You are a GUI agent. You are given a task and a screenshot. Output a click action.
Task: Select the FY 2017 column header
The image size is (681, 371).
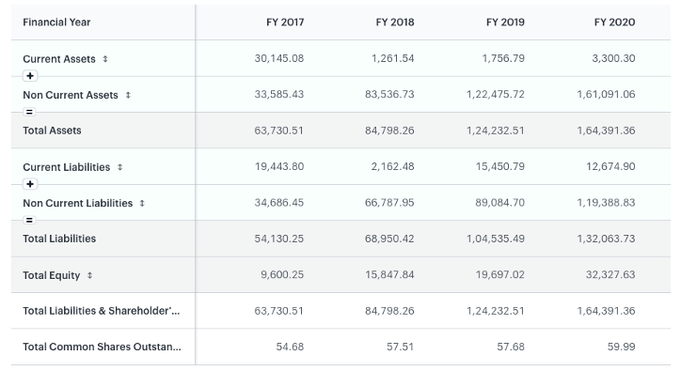[x=285, y=23]
